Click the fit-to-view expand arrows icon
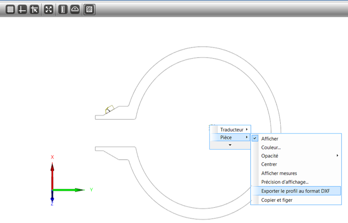 click(49, 9)
